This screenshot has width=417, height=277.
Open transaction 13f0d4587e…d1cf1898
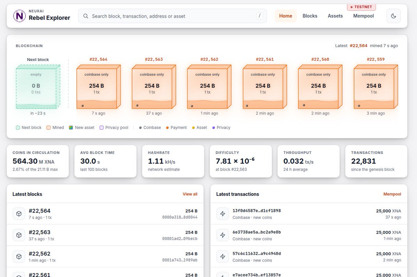pyautogui.click(x=256, y=210)
